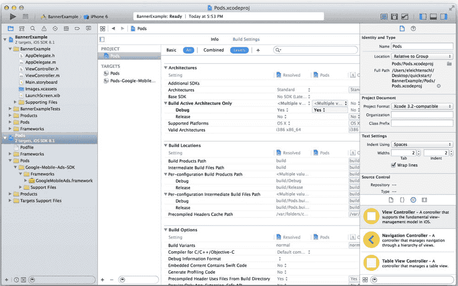The height and width of the screenshot is (286, 458).
Task: Open the Project Format dropdown
Action: (421, 106)
